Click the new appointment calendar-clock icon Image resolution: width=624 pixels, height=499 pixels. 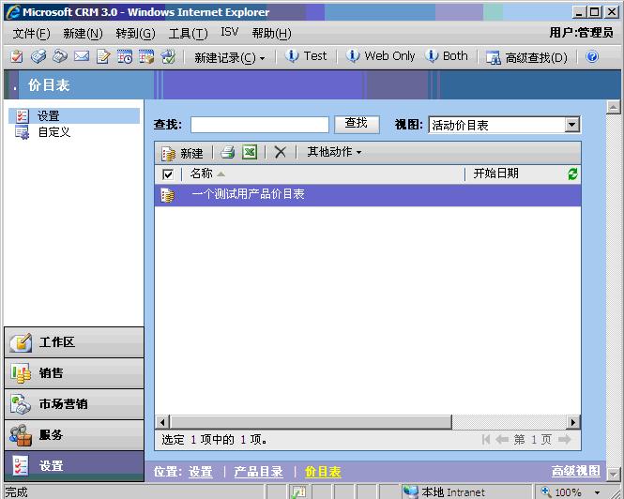click(125, 56)
